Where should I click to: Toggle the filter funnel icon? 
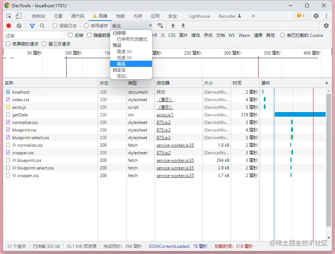point(32,26)
